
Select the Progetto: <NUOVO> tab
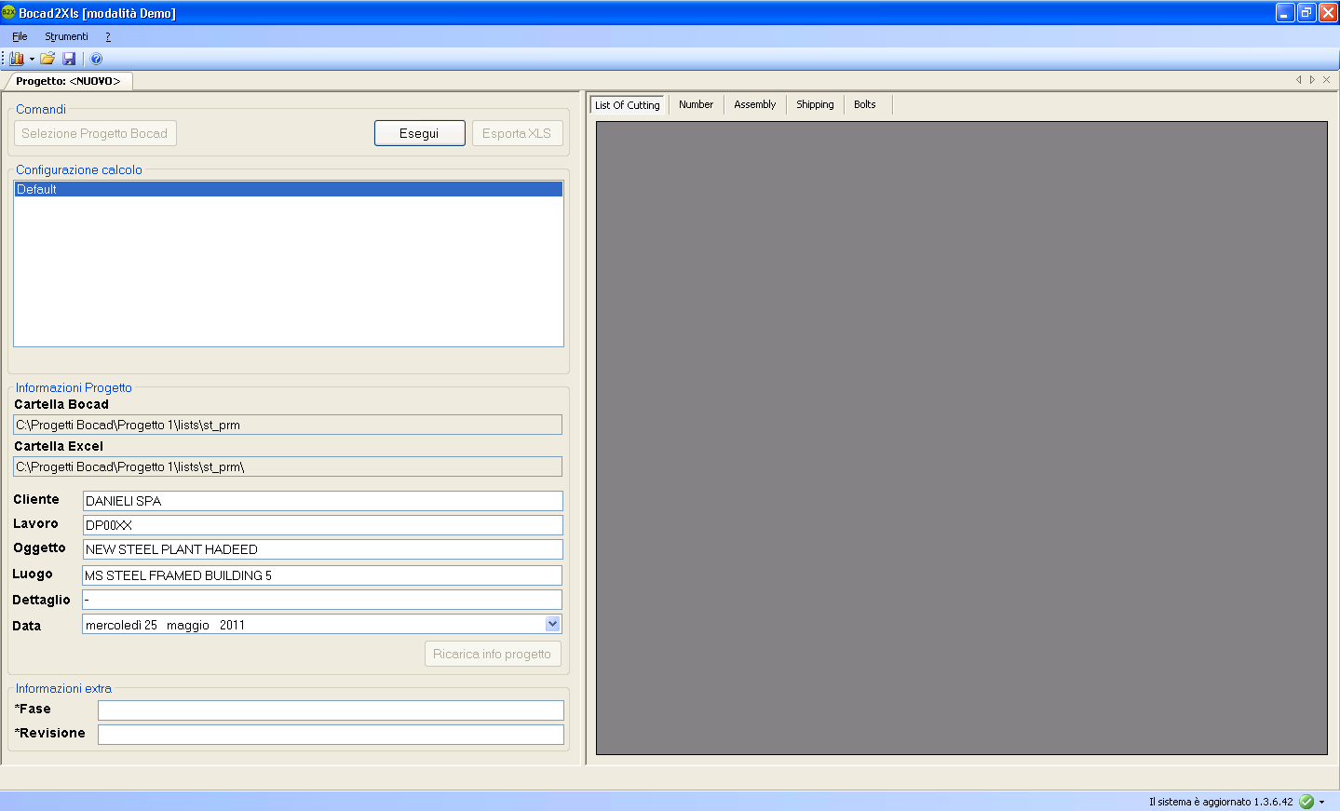pos(68,81)
